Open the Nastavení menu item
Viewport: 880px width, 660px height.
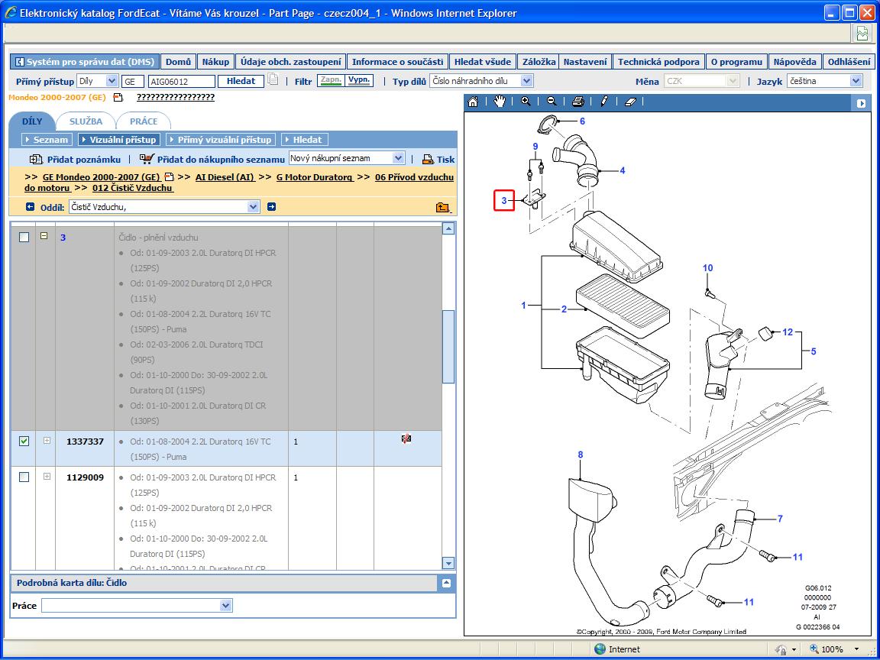pos(585,62)
